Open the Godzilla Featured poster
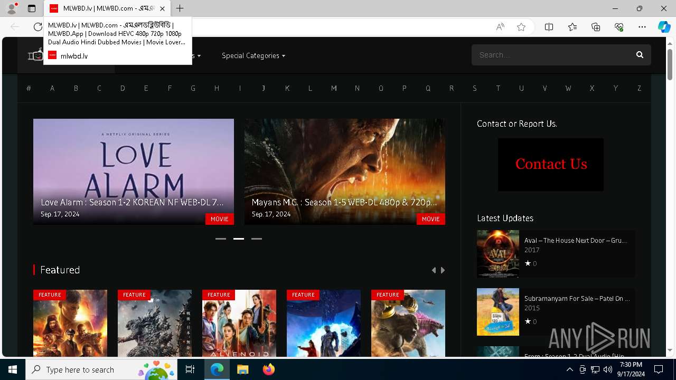Viewport: 676px width, 380px height. (x=155, y=323)
